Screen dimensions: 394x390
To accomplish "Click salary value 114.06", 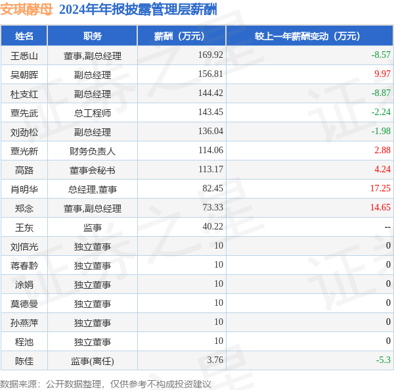I will click(210, 150).
